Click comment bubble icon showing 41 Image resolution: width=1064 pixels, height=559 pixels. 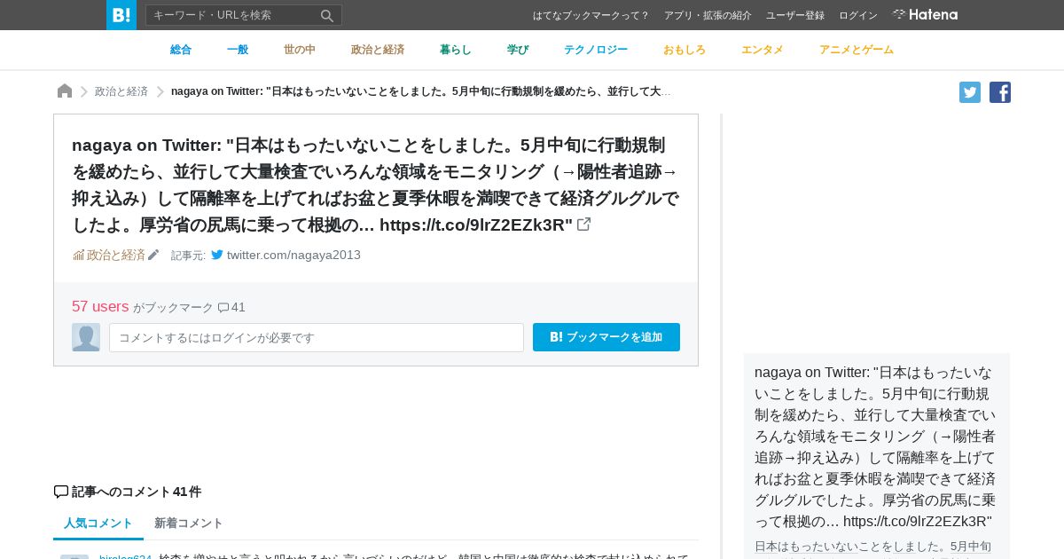(223, 308)
